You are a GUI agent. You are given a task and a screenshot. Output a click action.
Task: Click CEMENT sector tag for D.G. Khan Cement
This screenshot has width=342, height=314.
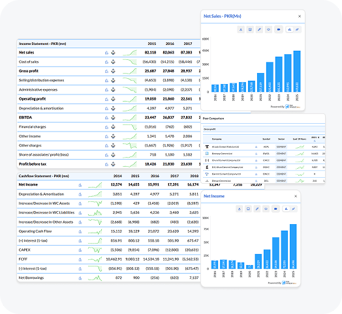[281, 167]
